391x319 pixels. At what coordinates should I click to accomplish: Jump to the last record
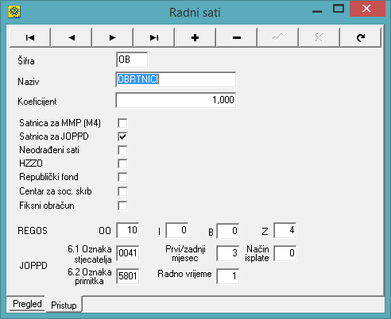[154, 37]
